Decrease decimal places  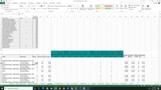(77, 9)
